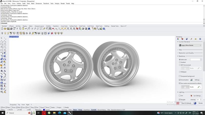Click the Open file folder icon
This screenshot has width=205, height=115.
pyautogui.click(x=5, y=29)
